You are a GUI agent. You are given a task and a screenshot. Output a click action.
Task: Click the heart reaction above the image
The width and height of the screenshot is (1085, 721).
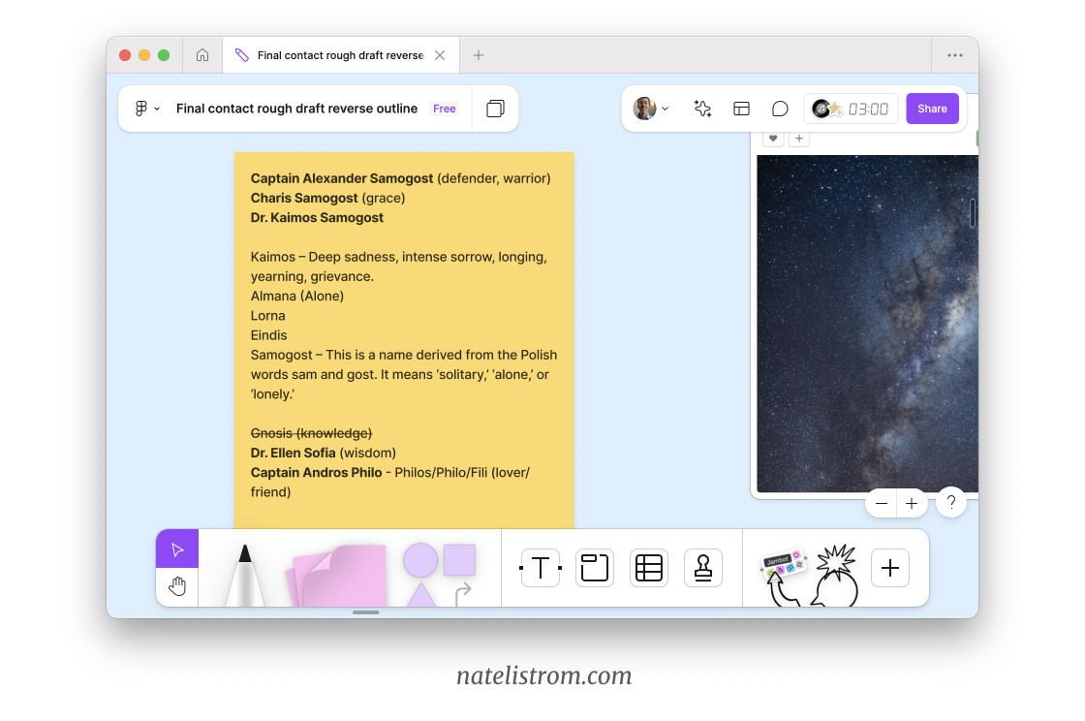pyautogui.click(x=773, y=139)
